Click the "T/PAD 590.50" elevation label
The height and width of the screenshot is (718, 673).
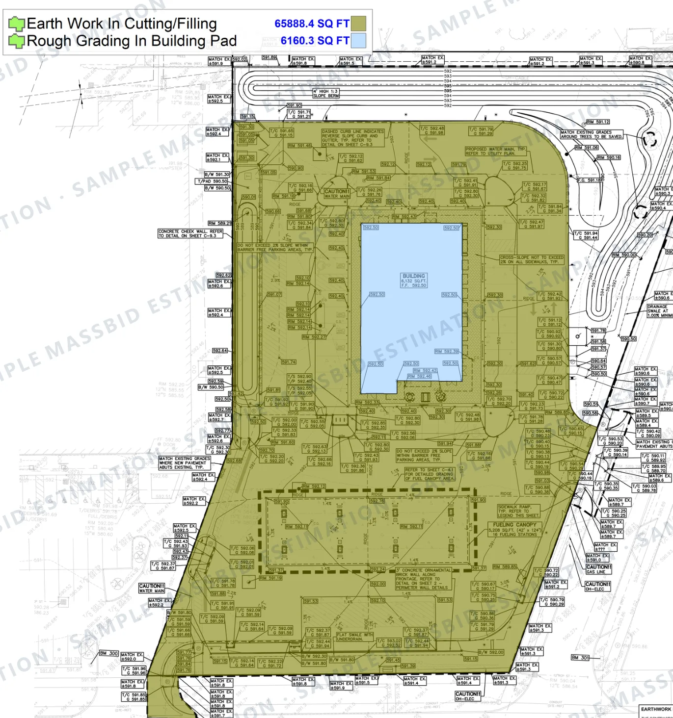pyautogui.click(x=213, y=181)
